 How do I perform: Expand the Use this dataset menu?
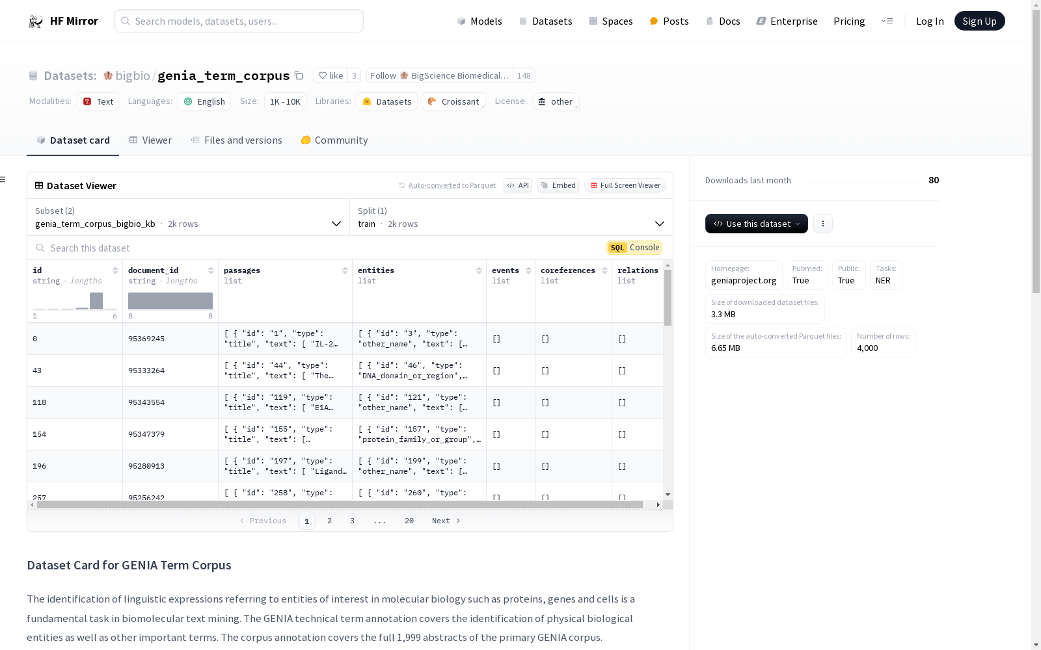tap(756, 224)
